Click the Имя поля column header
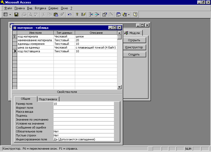The image size is (211, 152). click(x=35, y=33)
